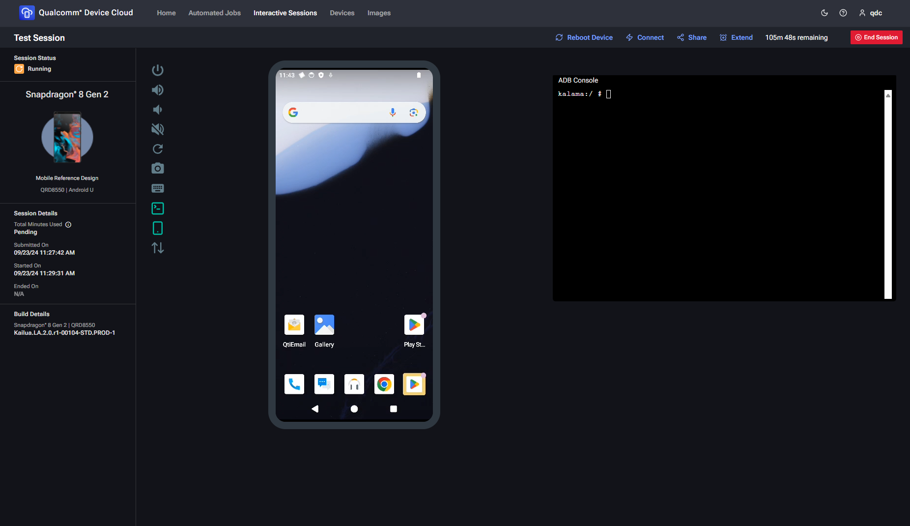Viewport: 910px width, 526px height.
Task: Toggle the ADB console panel icon
Action: [158, 208]
